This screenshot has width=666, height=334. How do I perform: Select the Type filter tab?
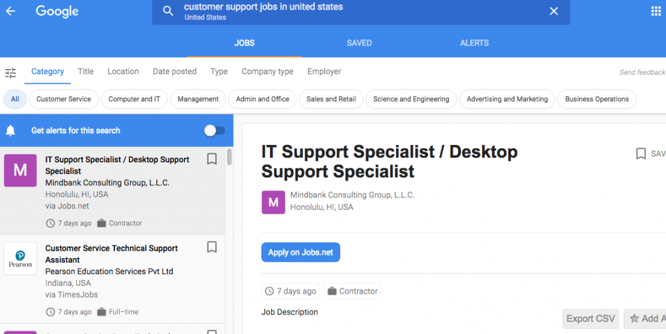[219, 71]
